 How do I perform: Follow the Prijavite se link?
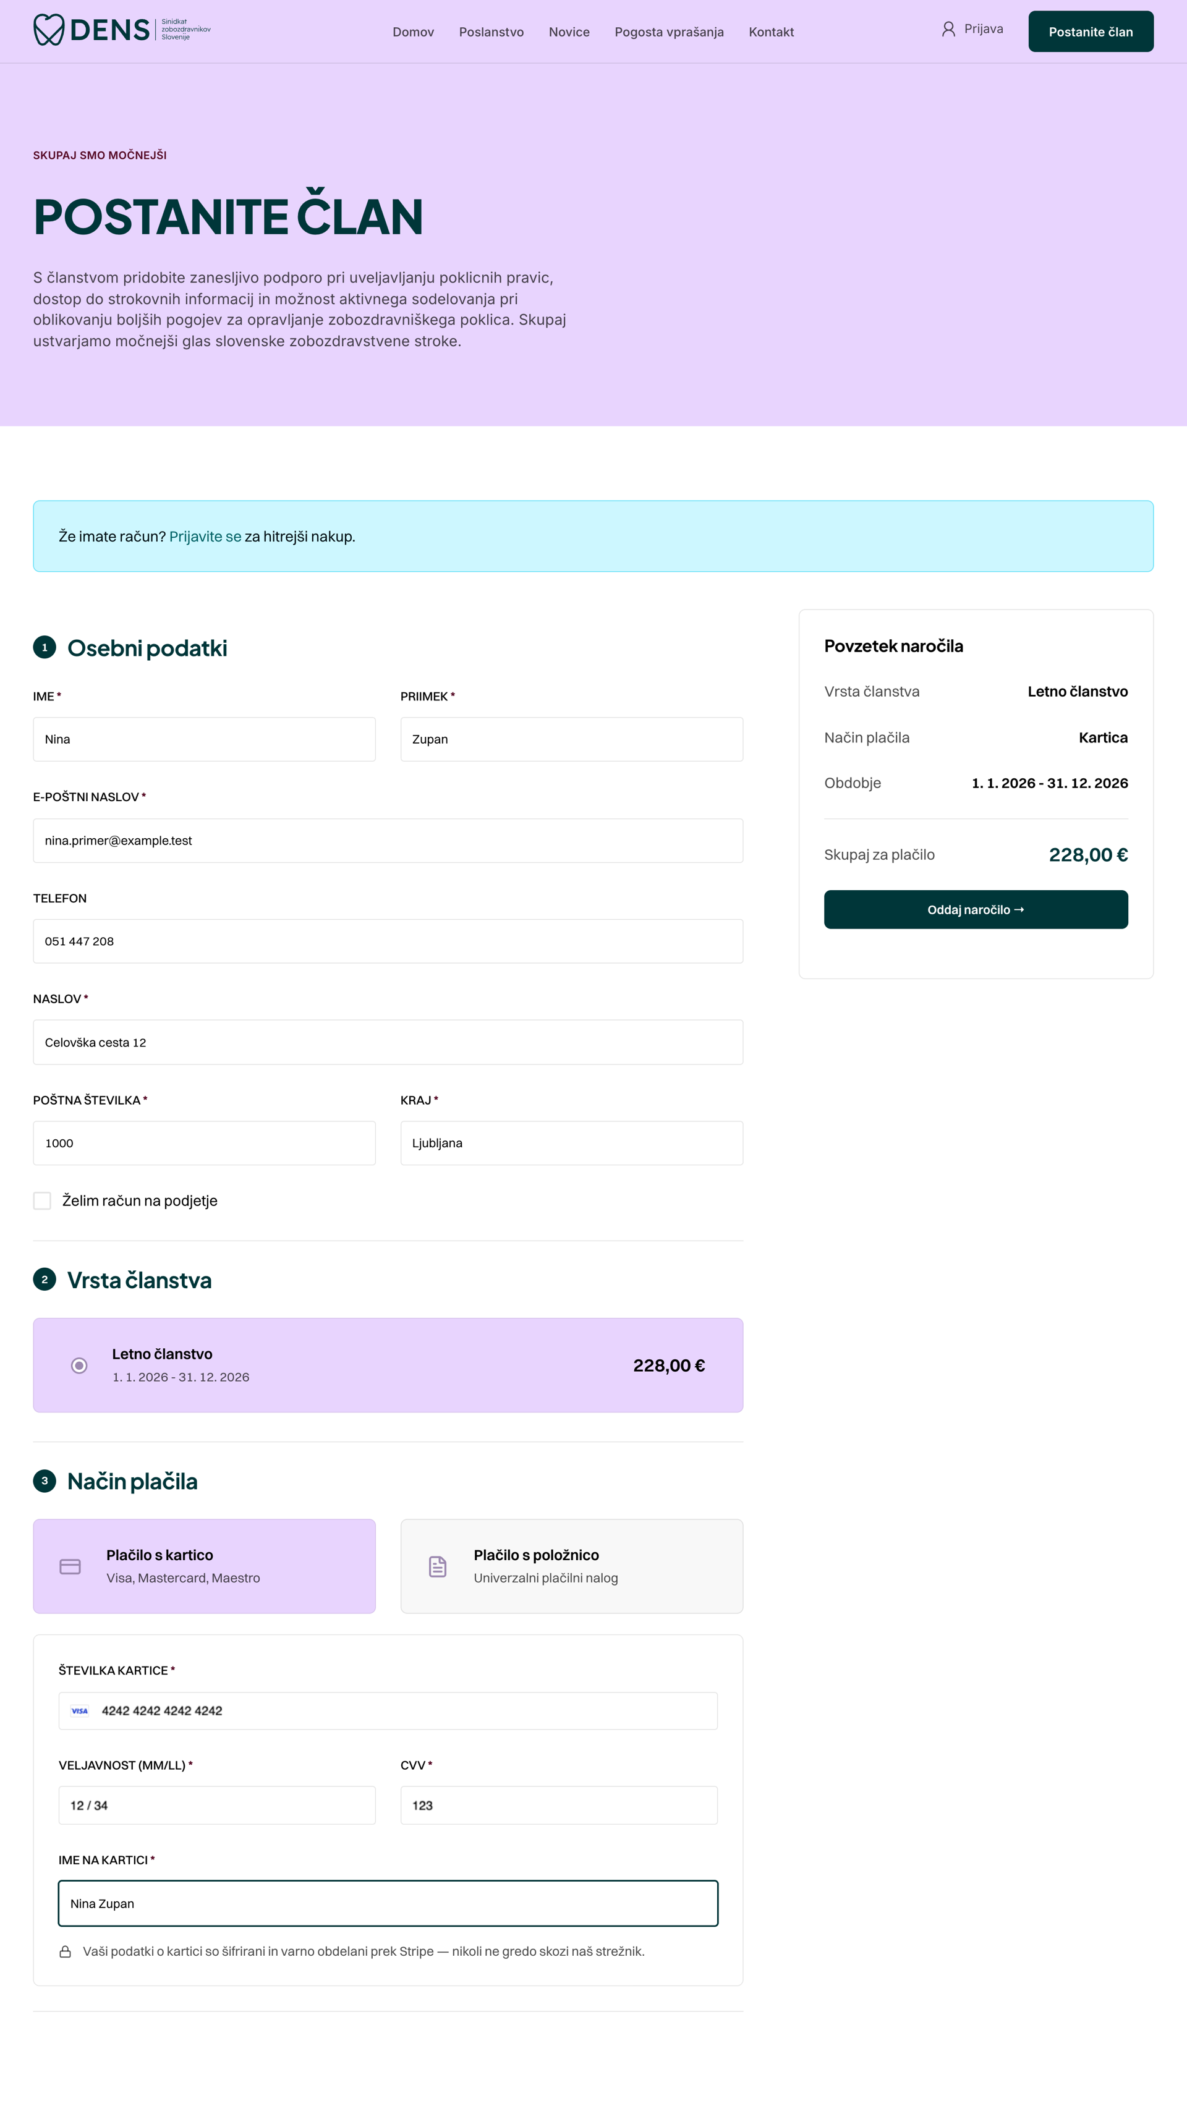coord(205,537)
